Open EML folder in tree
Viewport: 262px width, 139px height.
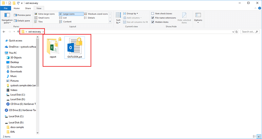click(11, 132)
